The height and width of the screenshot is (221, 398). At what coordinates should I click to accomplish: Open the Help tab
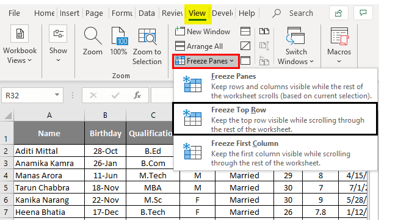[x=247, y=13]
